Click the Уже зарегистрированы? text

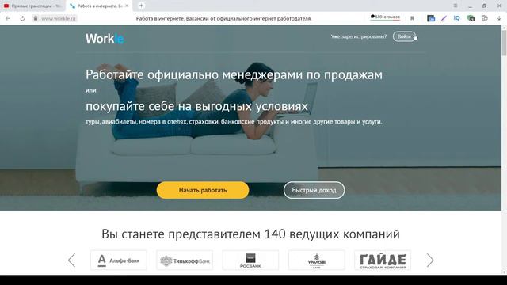click(x=359, y=36)
